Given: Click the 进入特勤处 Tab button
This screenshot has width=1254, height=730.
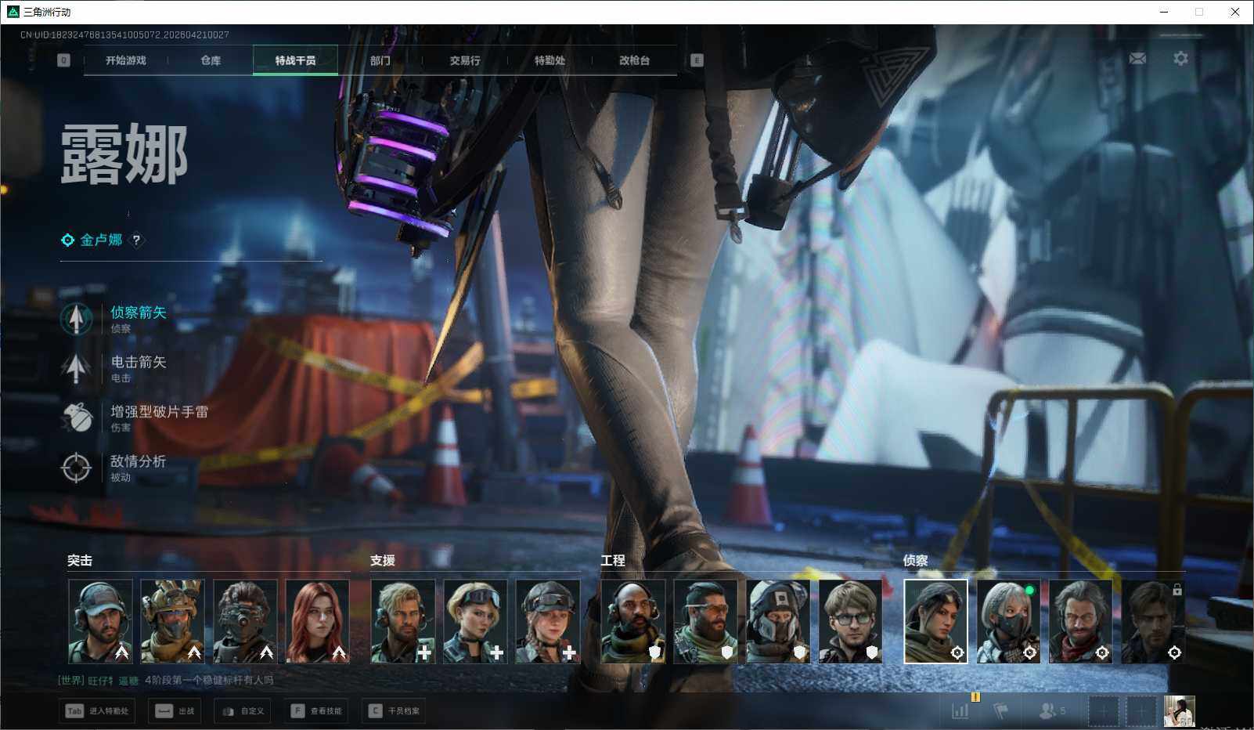Looking at the screenshot, I should pyautogui.click(x=97, y=711).
